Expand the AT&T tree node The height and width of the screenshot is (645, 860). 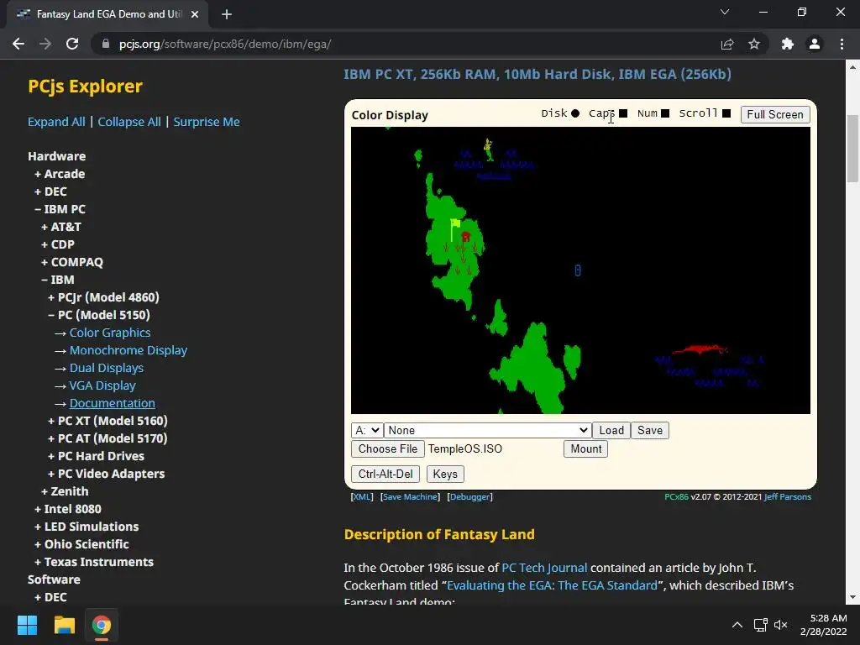click(60, 227)
